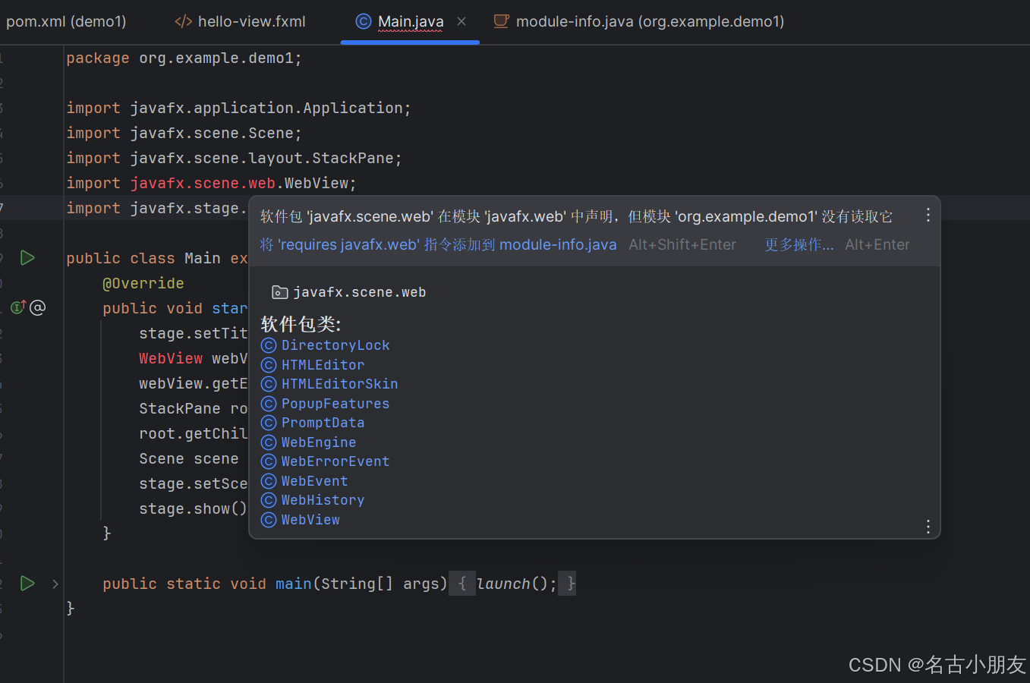This screenshot has width=1030, height=683.
Task: Open the WebView class link in popup
Action: point(310,520)
